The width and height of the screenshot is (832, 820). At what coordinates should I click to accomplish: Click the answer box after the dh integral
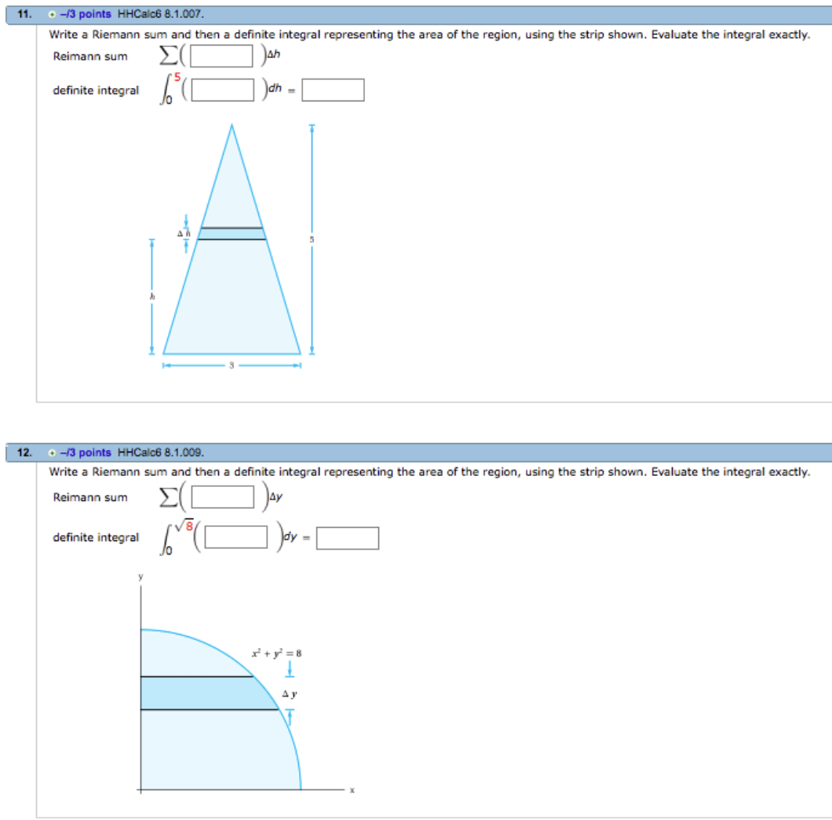(x=334, y=90)
